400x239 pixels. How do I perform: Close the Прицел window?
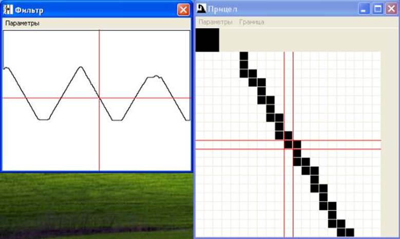point(391,9)
